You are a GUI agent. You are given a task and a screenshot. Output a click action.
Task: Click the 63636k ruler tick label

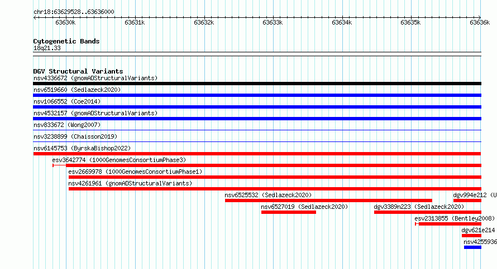[480, 22]
